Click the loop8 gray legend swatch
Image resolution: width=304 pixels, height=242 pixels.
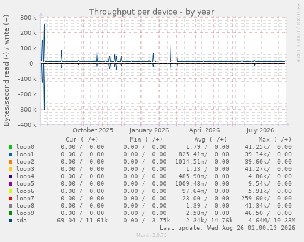[x=10, y=206]
